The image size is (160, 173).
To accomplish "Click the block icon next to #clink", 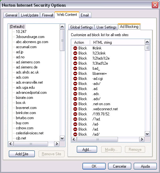I will point(75,48).
